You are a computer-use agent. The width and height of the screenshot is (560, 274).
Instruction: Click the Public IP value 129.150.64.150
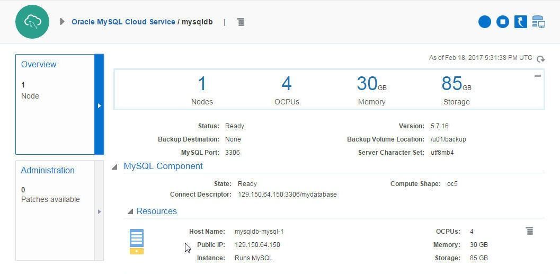pyautogui.click(x=257, y=245)
